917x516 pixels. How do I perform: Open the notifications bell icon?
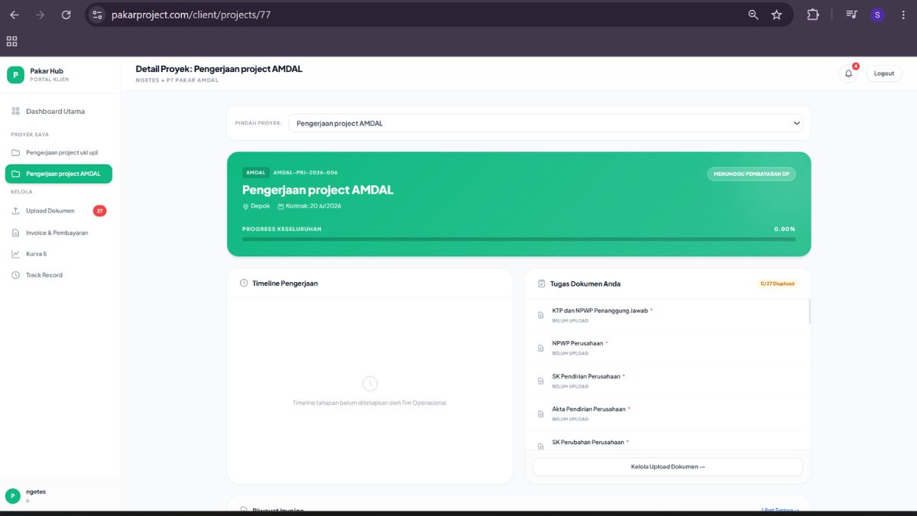848,73
